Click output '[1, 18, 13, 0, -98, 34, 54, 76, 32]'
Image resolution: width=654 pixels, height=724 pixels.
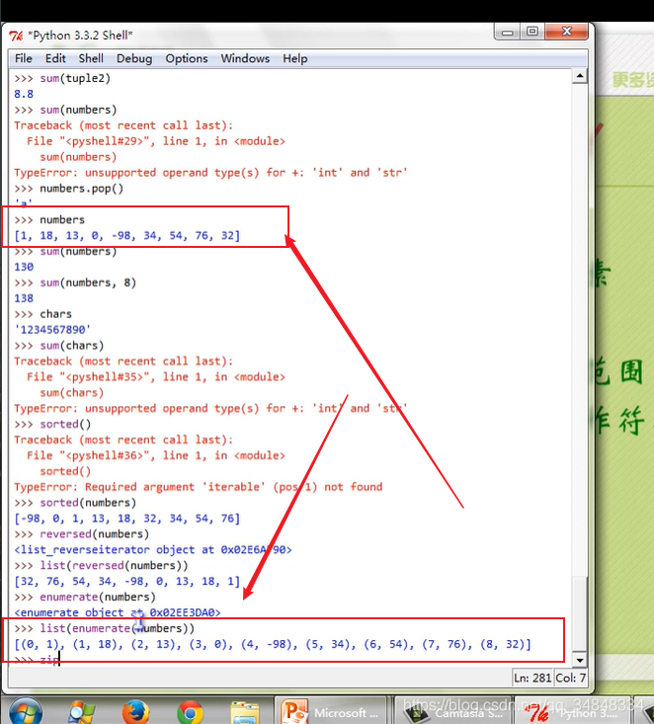pos(127,235)
